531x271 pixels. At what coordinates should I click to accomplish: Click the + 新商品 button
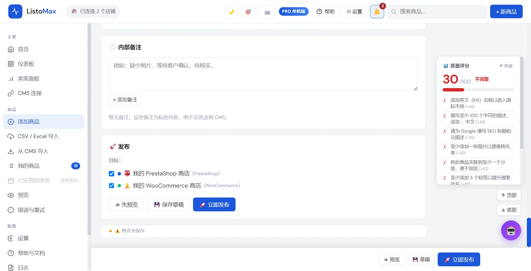[x=506, y=12]
